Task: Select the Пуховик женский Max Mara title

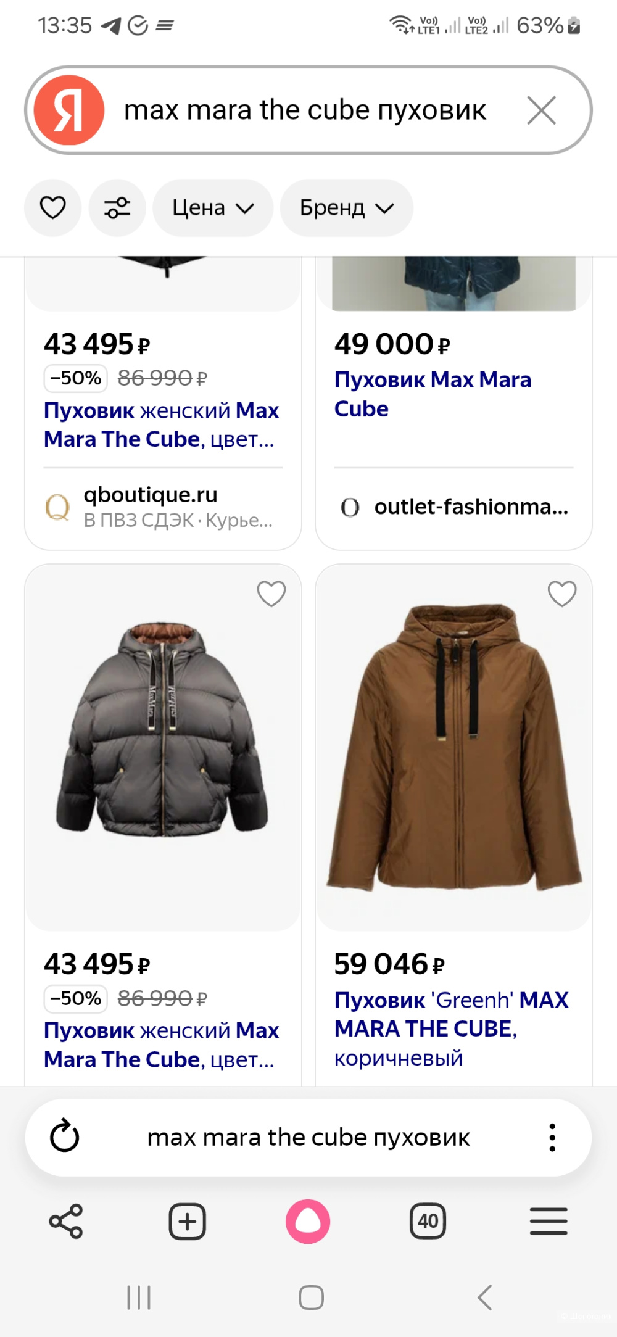Action: pyautogui.click(x=161, y=424)
